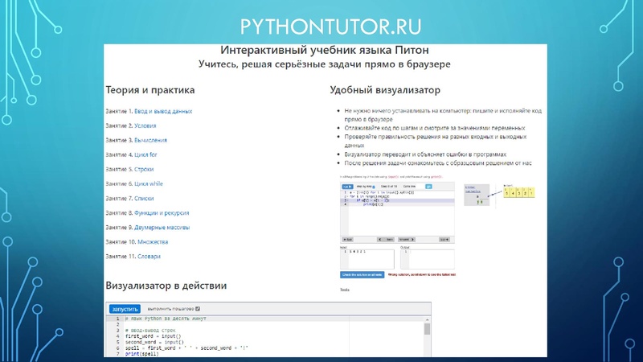Click the light-blue go button in visualizer thumbnail
643x362 pixels.
pos(428,187)
